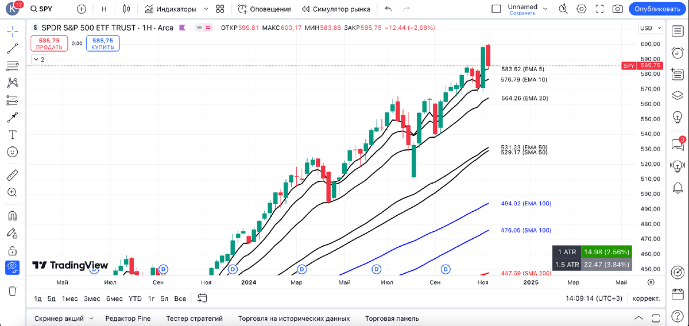Toggle stay in drawing mode
This screenshot has width=689, height=326.
[12, 234]
